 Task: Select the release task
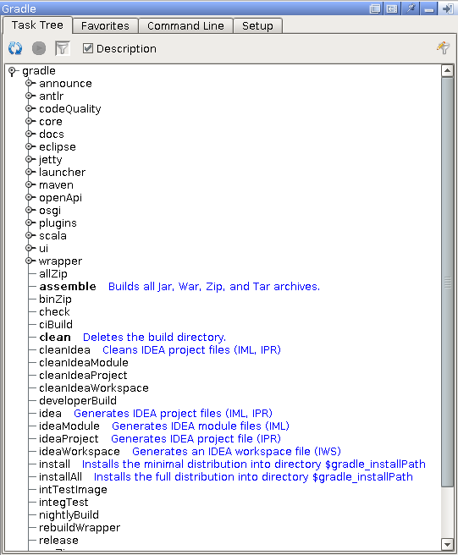58,541
